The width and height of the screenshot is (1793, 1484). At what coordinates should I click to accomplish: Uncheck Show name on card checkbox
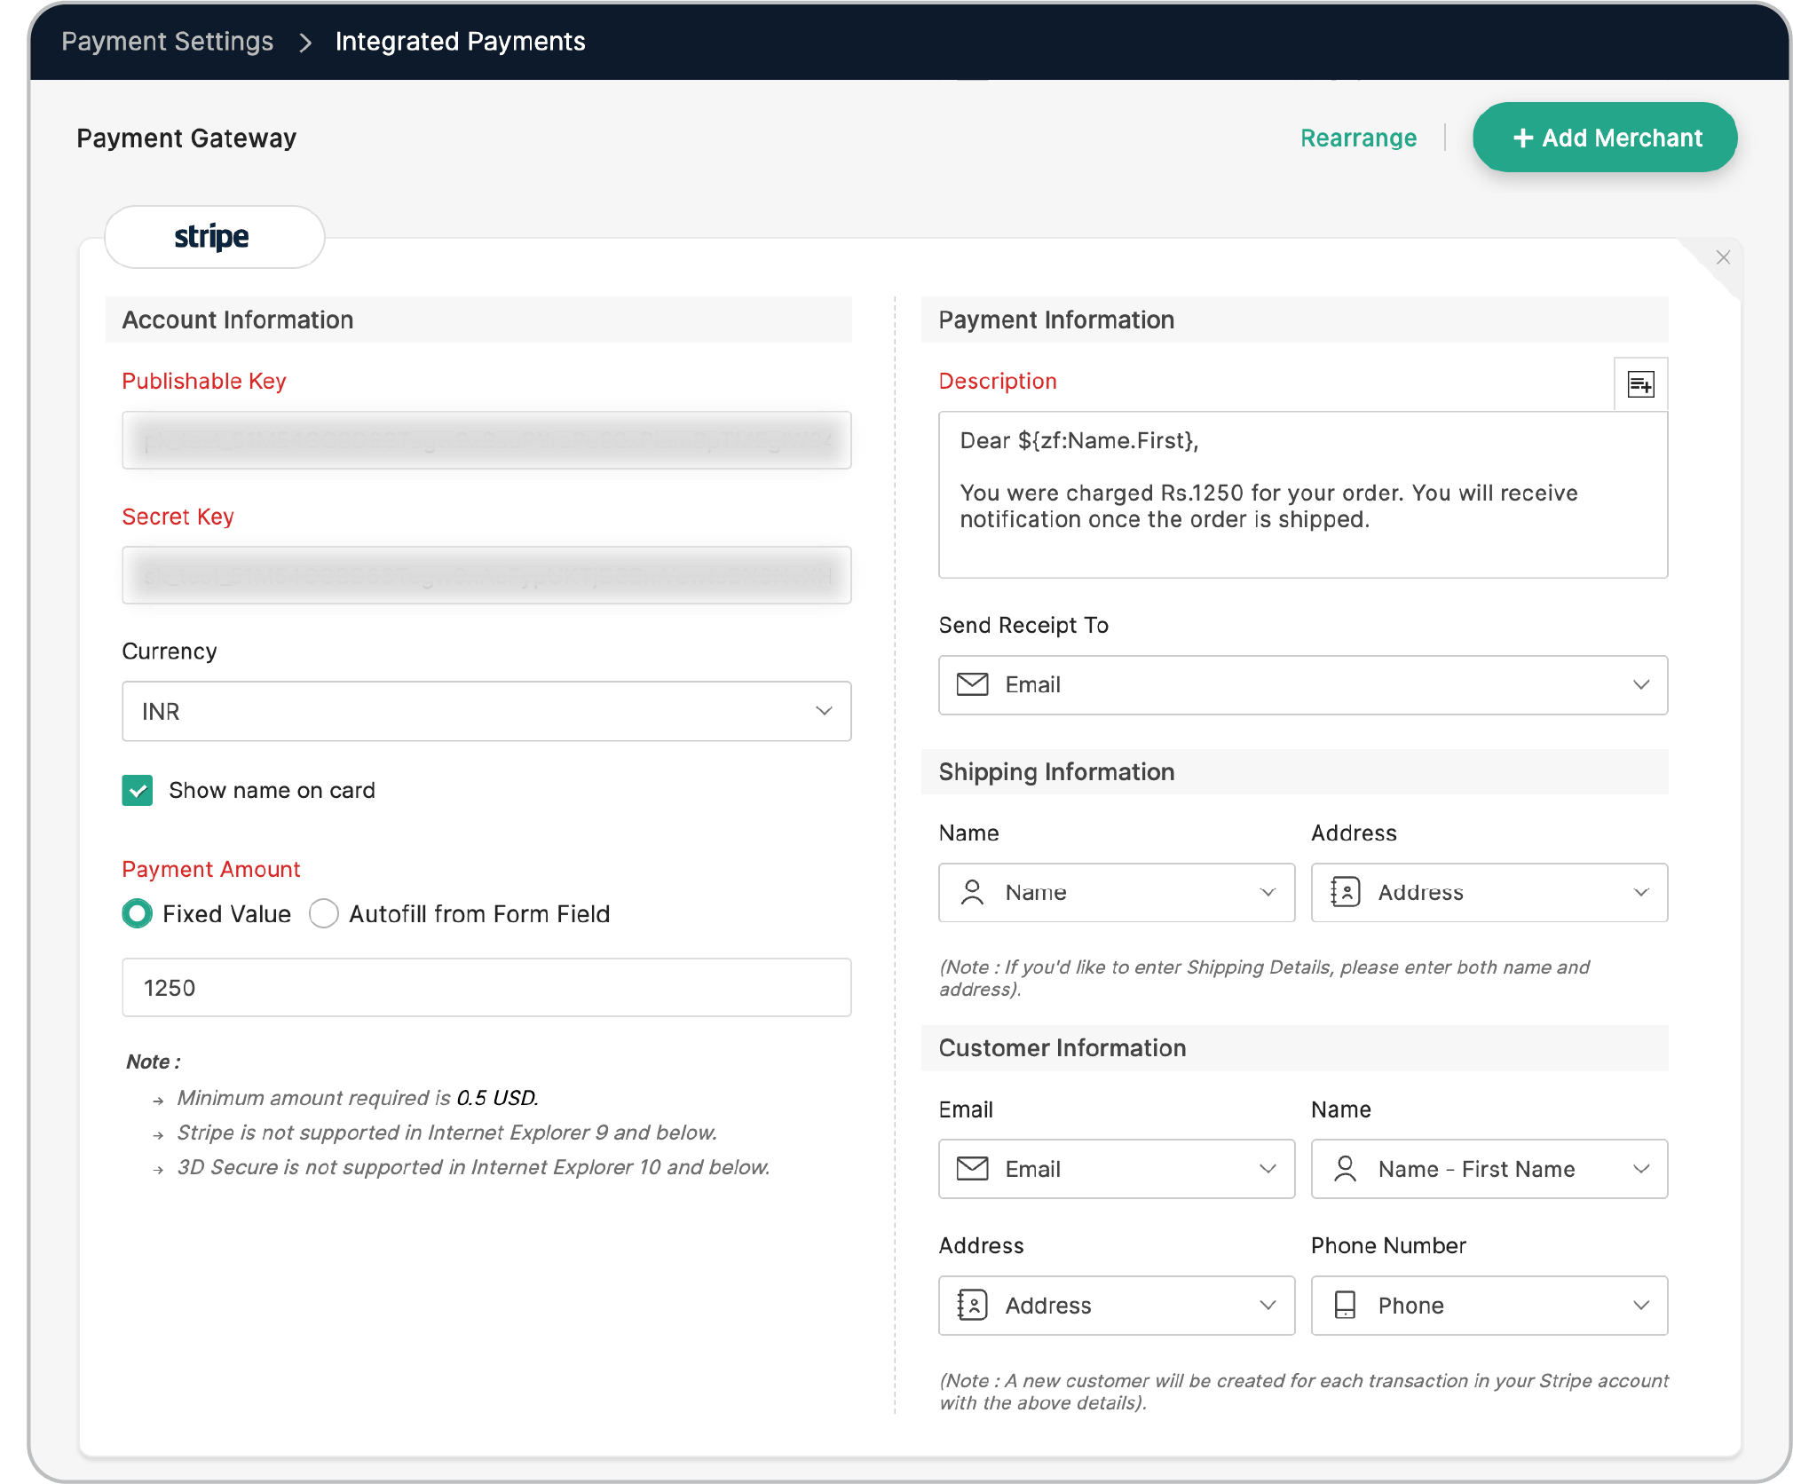138,790
